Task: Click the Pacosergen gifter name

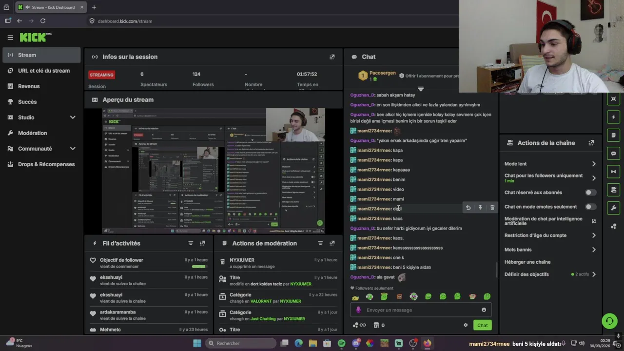Action: click(x=383, y=73)
